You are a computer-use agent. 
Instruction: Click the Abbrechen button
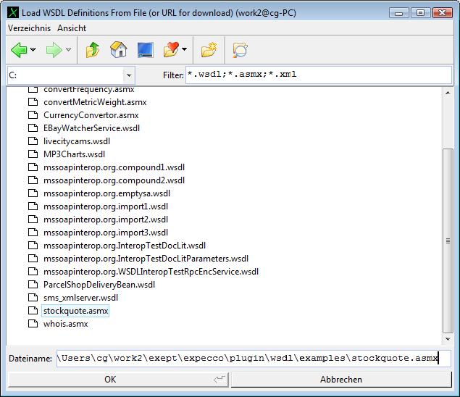point(341,379)
